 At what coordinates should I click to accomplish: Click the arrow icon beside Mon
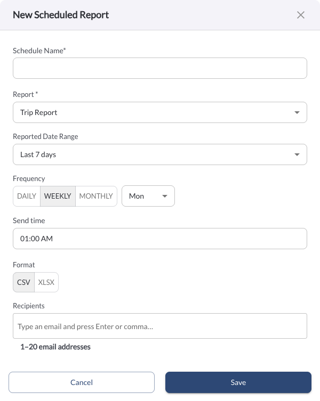165,196
